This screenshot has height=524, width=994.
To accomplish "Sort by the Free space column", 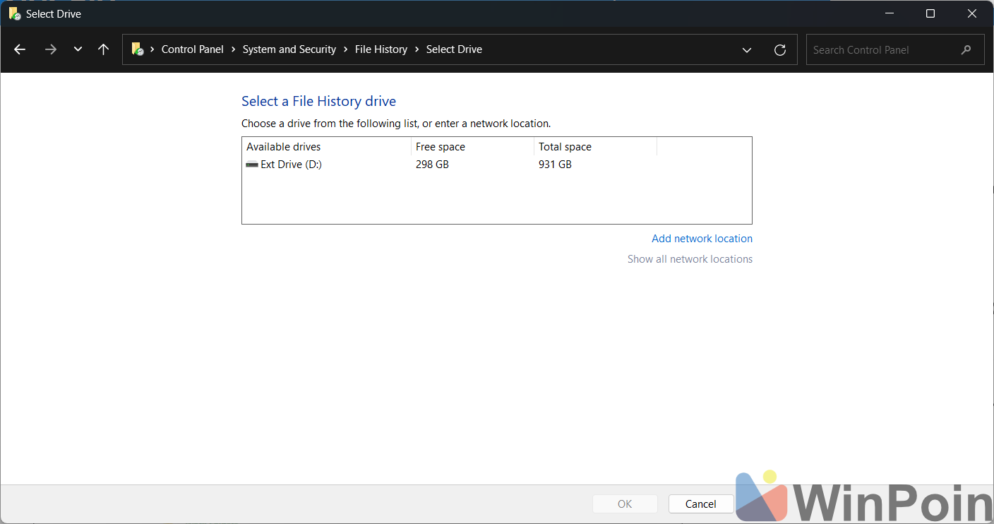I will click(x=473, y=147).
